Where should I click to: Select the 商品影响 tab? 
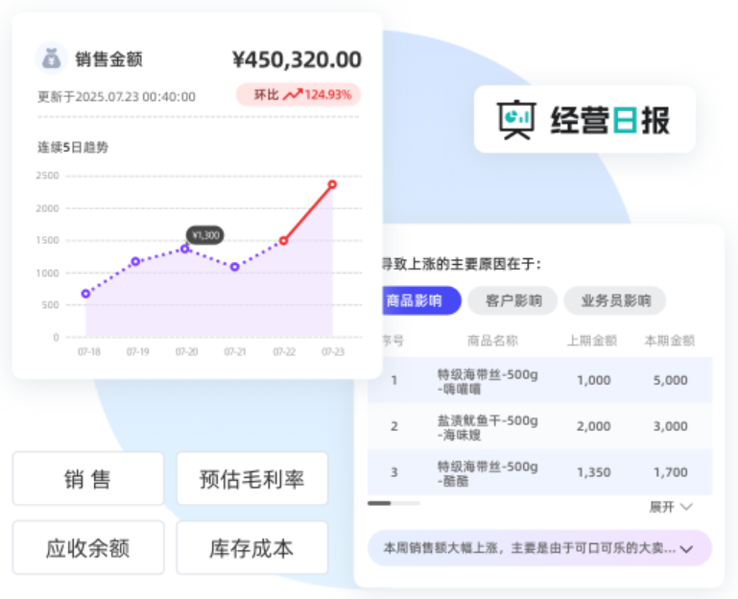(x=414, y=300)
